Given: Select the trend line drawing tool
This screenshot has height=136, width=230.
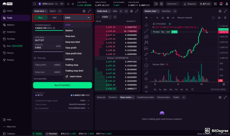Looking at the screenshot, I should [146, 31].
